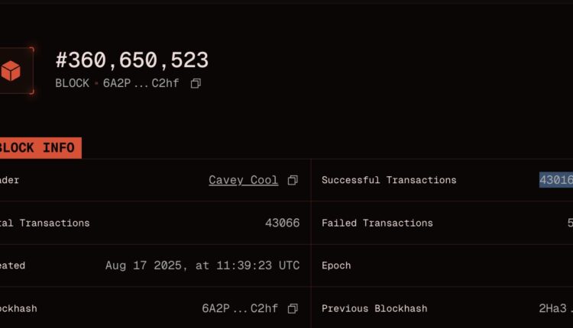Click the Failed Transactions label
Viewport: 573px width, 328px height.
click(377, 223)
